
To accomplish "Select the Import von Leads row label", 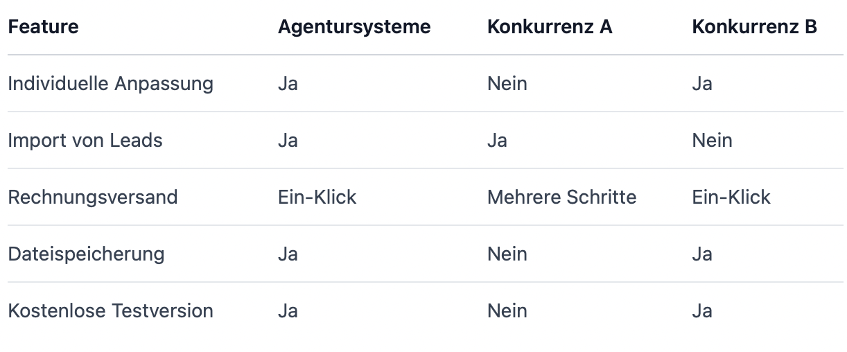I will click(85, 141).
